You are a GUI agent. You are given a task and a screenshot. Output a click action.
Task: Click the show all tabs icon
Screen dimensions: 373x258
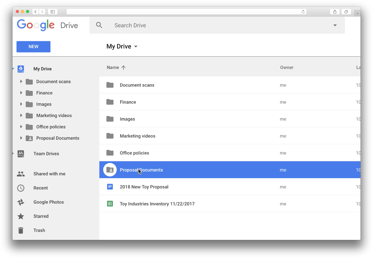pyautogui.click(x=346, y=12)
